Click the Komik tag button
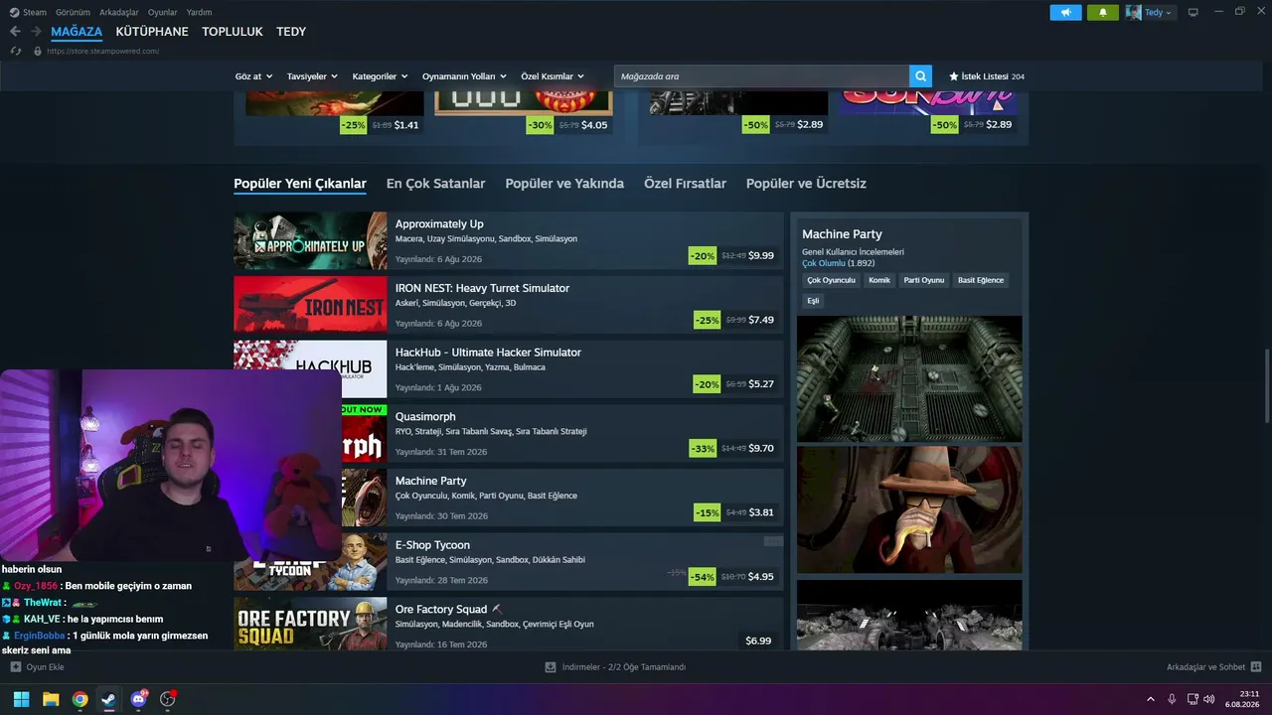Image resolution: width=1272 pixels, height=715 pixels. pos(879,280)
